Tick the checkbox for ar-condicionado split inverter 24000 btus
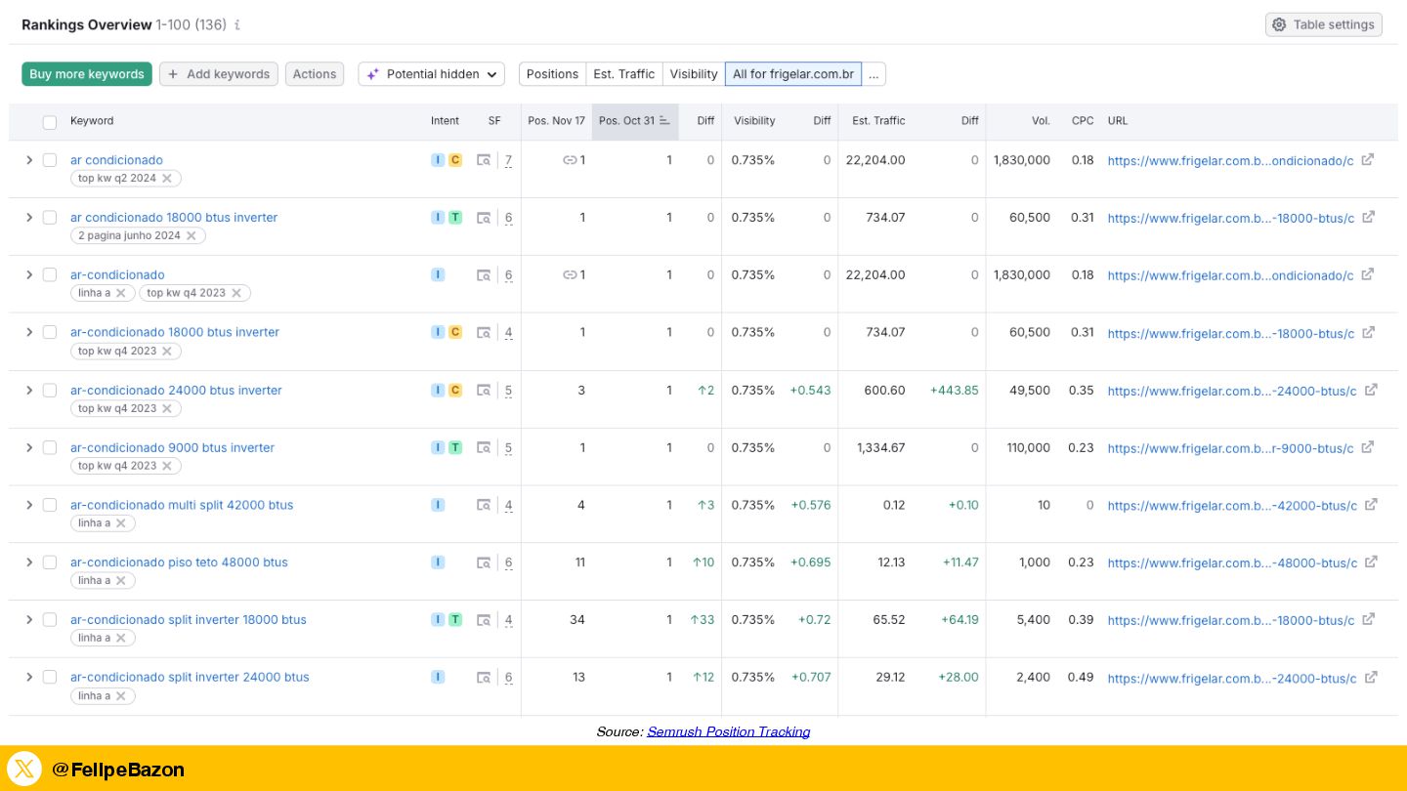This screenshot has height=791, width=1407. click(50, 678)
